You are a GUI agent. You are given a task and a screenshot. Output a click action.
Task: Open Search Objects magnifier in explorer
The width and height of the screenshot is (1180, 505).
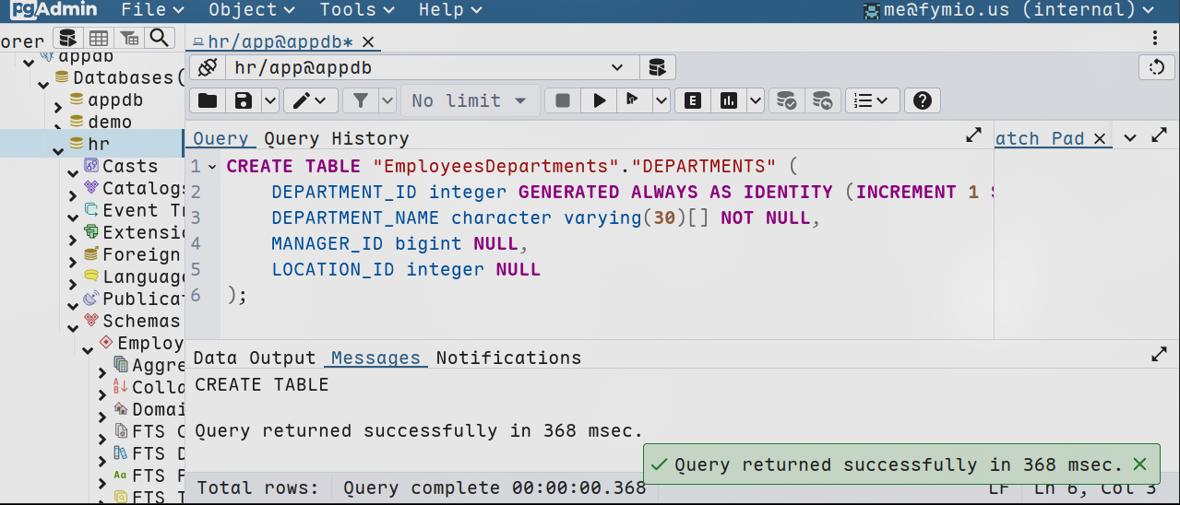click(x=161, y=38)
